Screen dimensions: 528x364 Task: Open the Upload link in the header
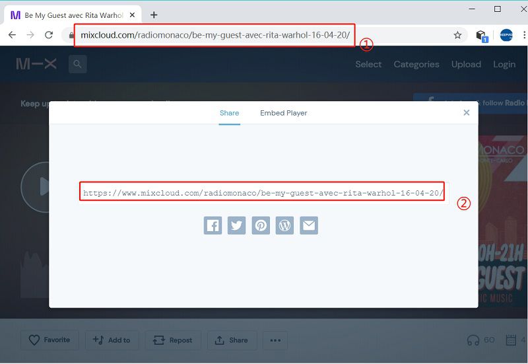point(466,64)
